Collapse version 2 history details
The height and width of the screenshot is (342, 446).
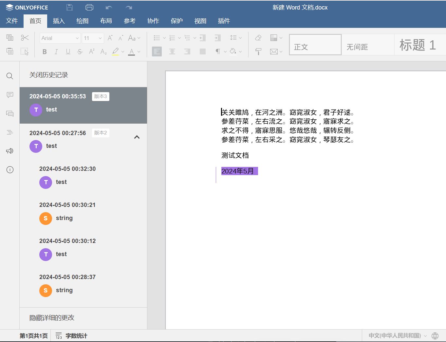pos(137,137)
